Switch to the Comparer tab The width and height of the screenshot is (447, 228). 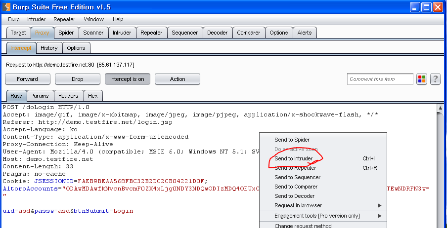click(249, 33)
